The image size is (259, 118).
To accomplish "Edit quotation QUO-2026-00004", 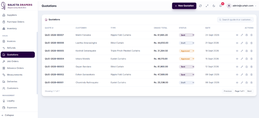I will 242,59.
